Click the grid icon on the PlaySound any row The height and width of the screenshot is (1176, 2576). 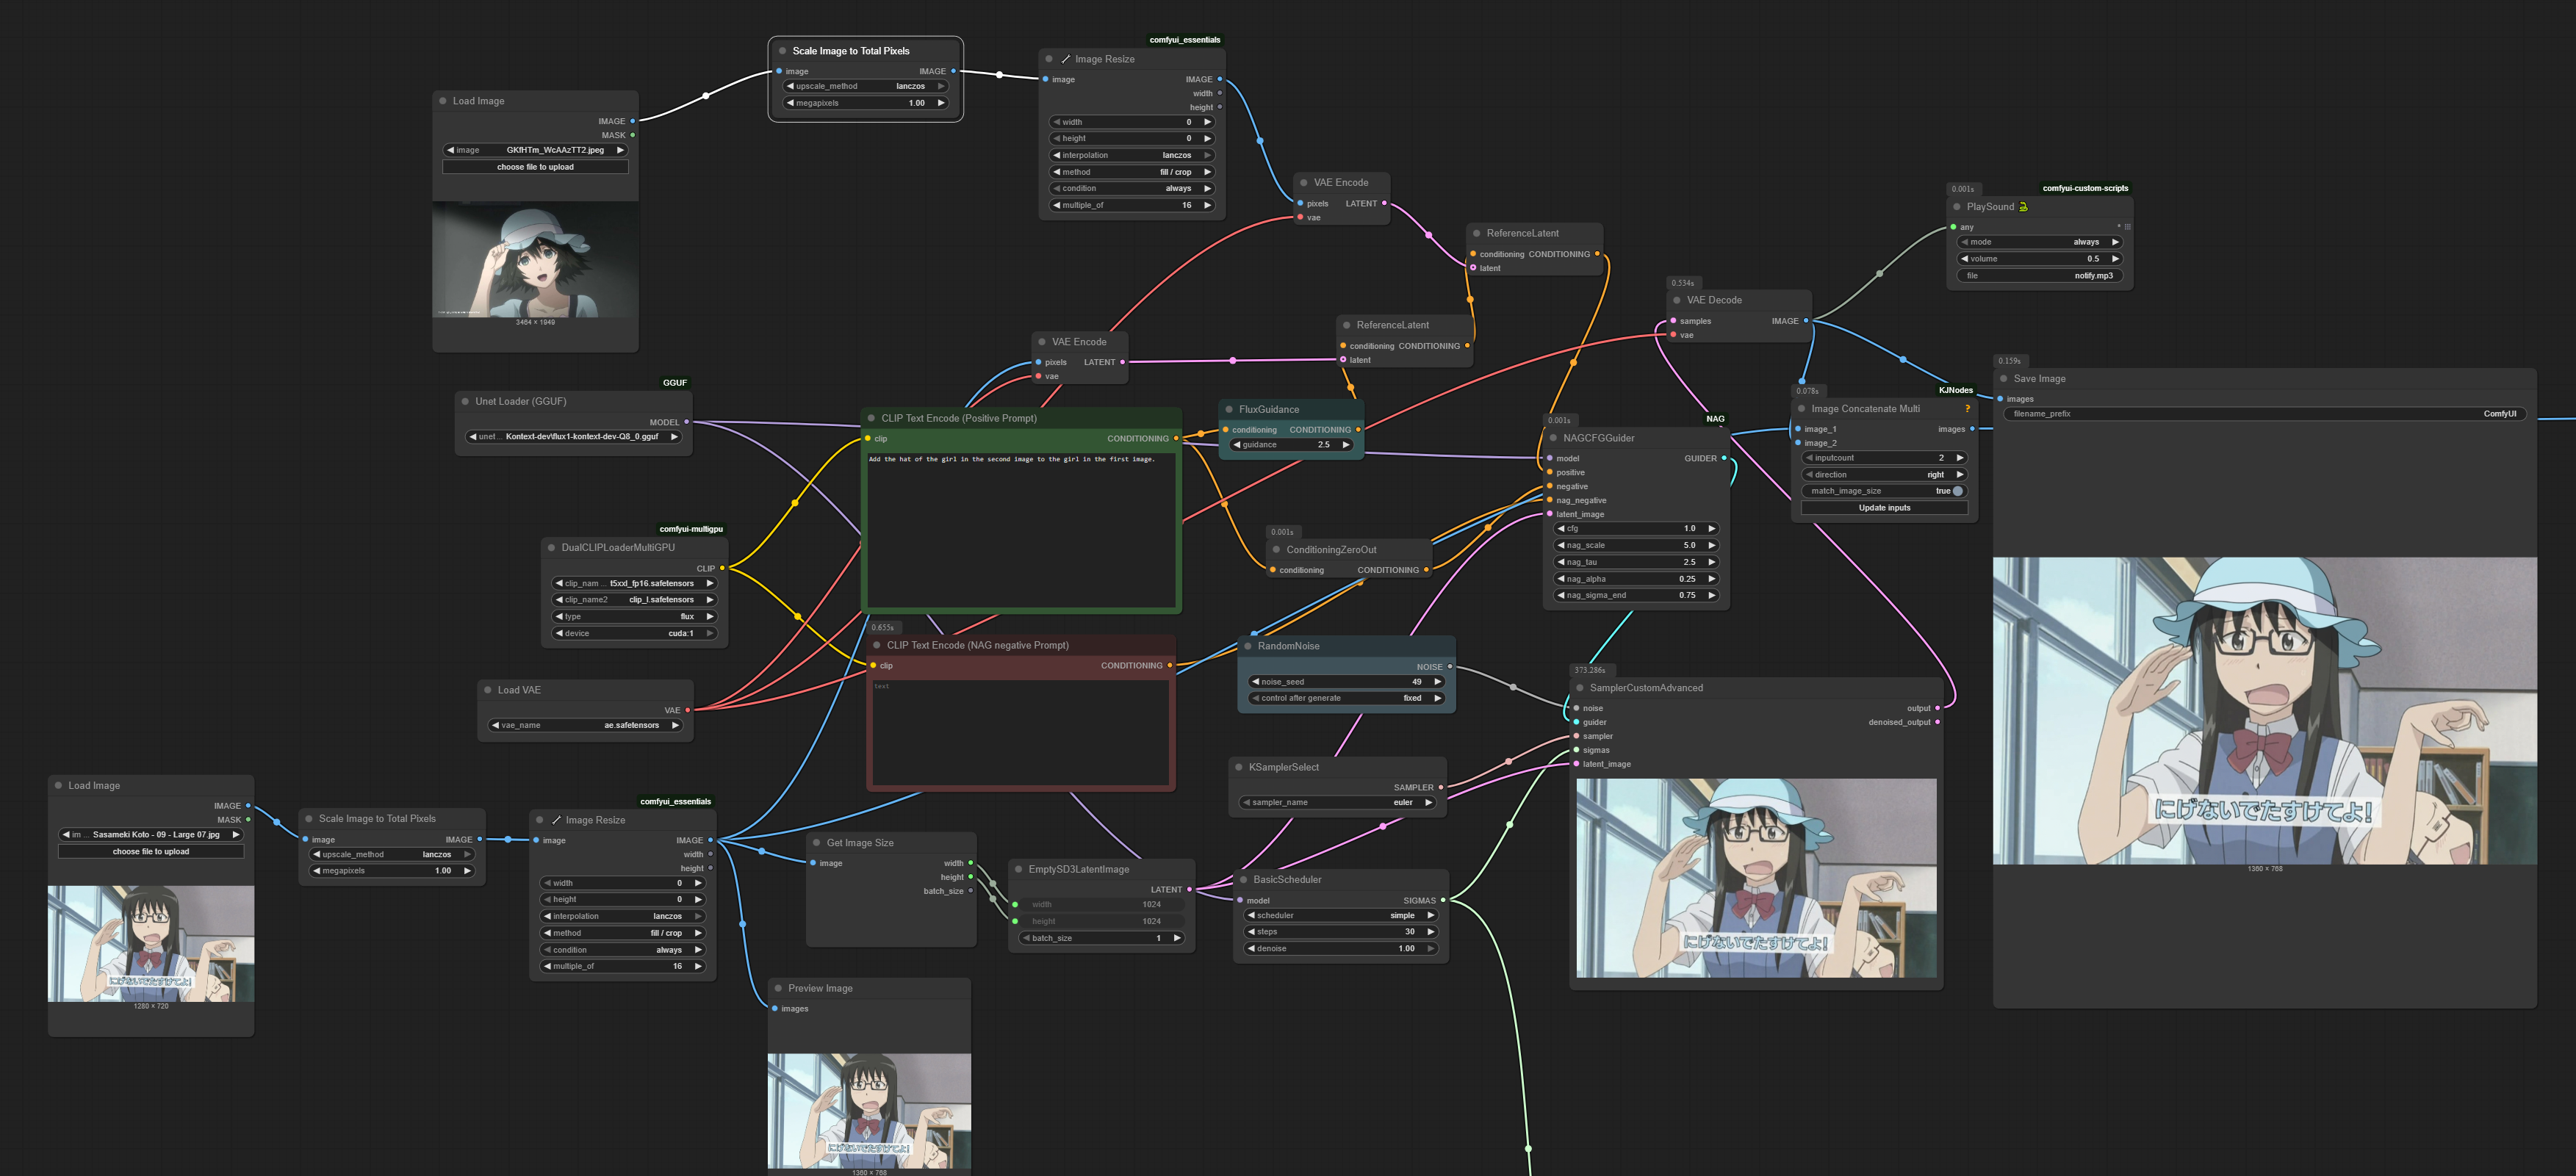[x=2127, y=227]
